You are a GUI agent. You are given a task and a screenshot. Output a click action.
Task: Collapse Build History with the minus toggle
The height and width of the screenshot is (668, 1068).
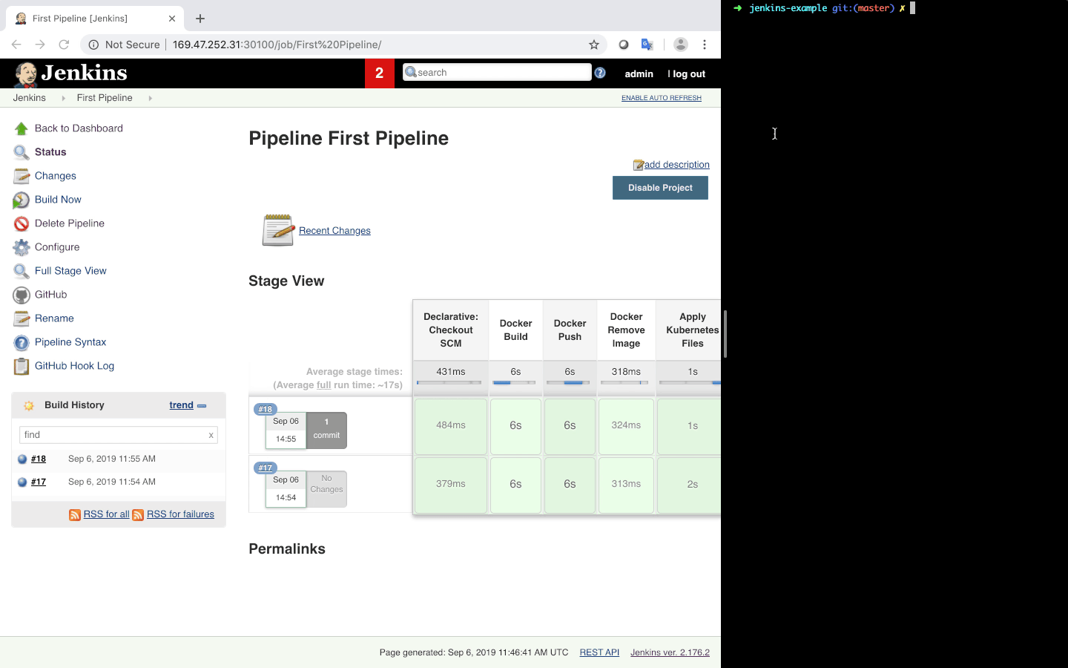202,406
